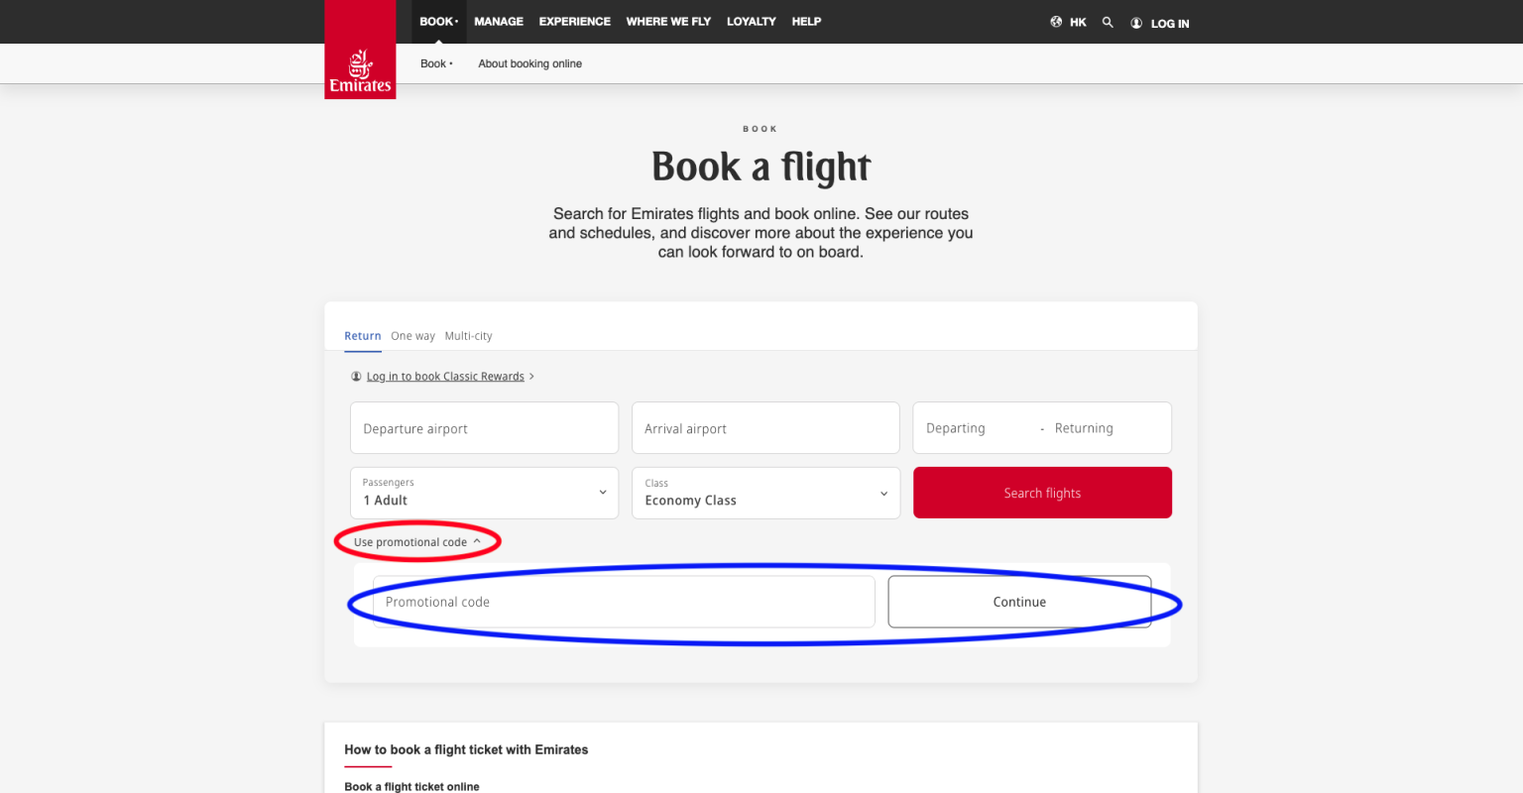Select the Multi-city trip option
The image size is (1523, 793).
click(468, 335)
